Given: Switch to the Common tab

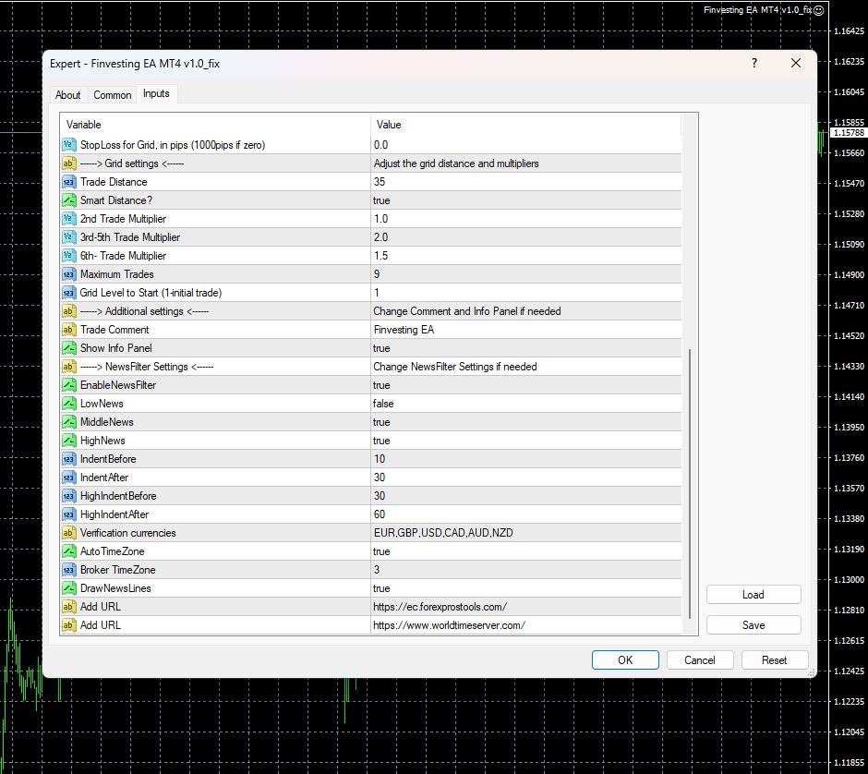Looking at the screenshot, I should [x=113, y=95].
